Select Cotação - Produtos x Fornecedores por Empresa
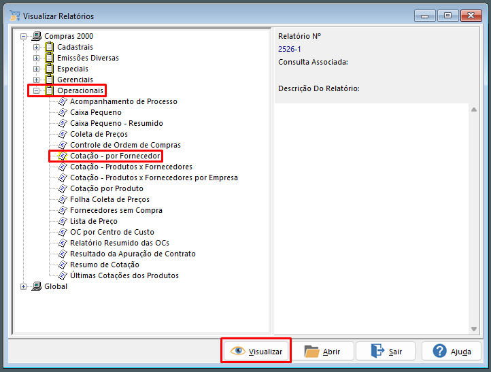 [154, 177]
